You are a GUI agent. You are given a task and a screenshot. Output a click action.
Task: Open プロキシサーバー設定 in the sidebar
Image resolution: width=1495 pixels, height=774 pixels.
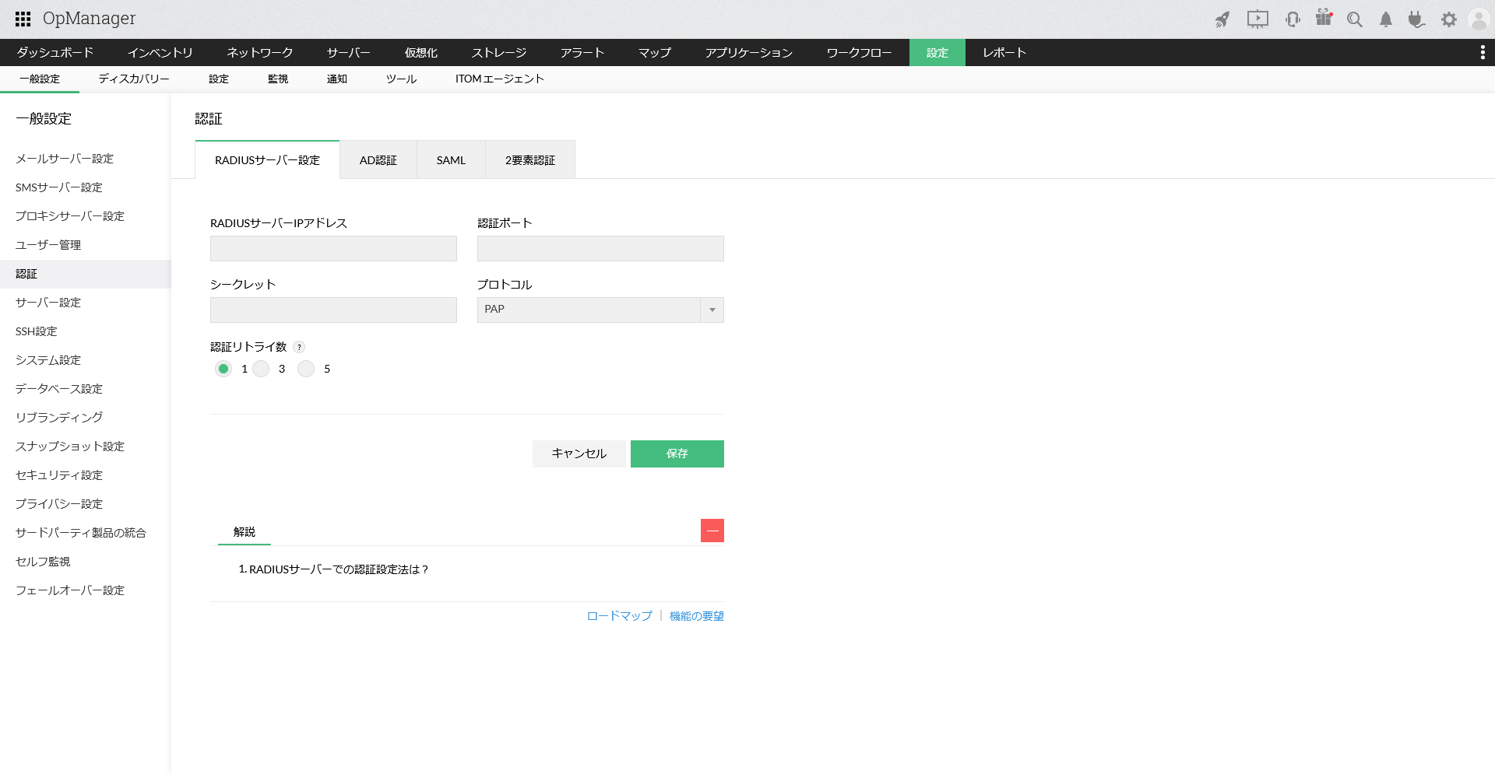[x=86, y=216]
